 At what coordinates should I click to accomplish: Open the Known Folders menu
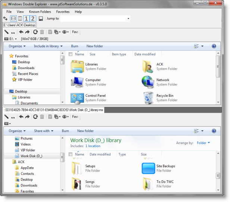[40, 12]
